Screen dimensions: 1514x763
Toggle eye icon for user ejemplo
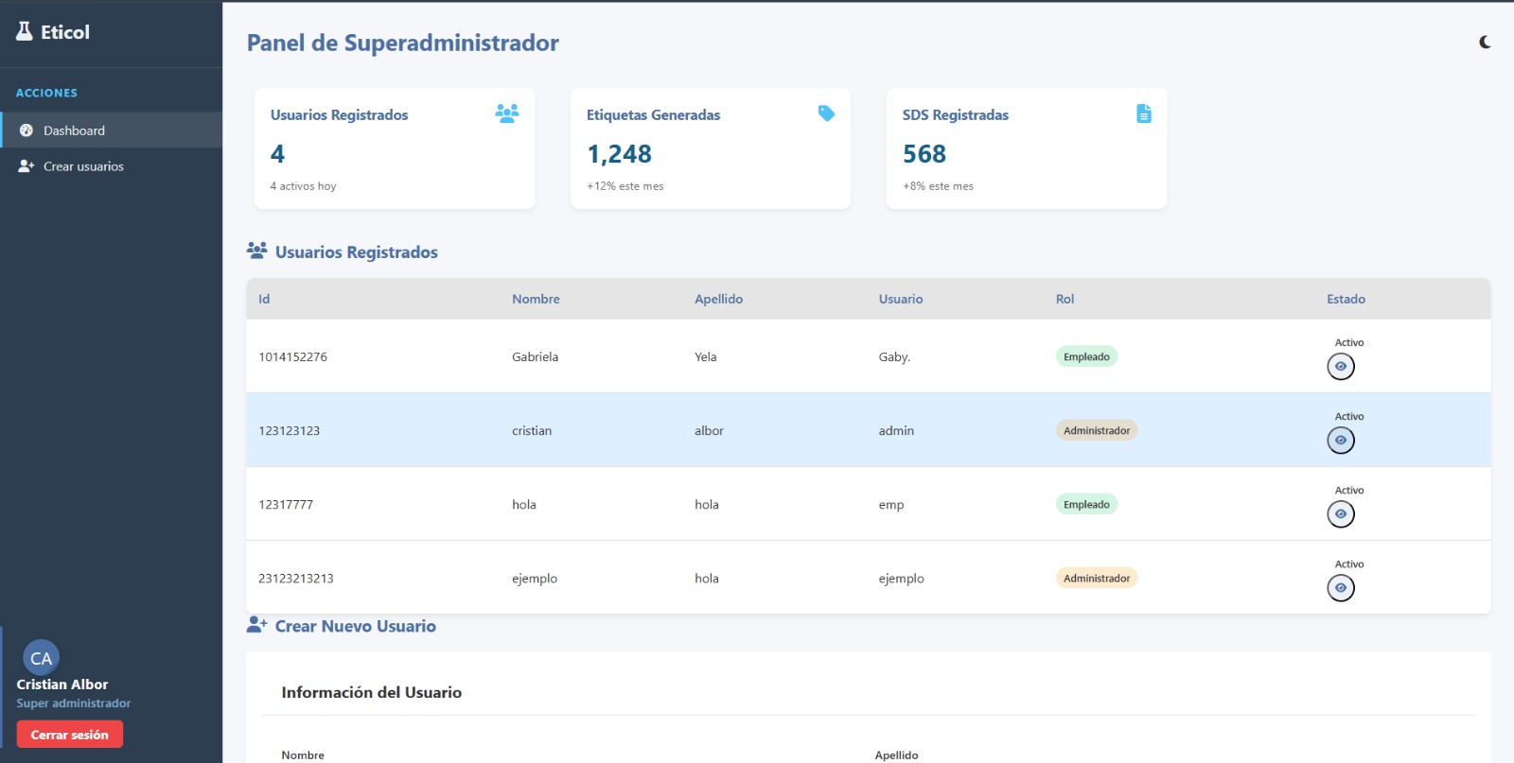click(1340, 588)
